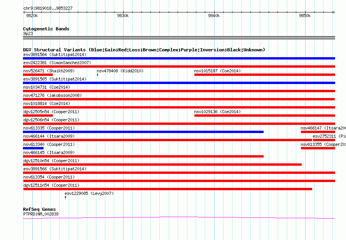Open dgv12510n54 (Cooper2011) variant
The width and height of the screenshot is (346, 240).
point(51,161)
